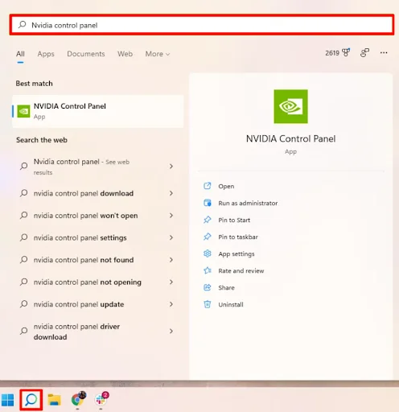This screenshot has height=412, width=399.
Task: Expand the driver download suggestion chevron
Action: click(x=171, y=332)
